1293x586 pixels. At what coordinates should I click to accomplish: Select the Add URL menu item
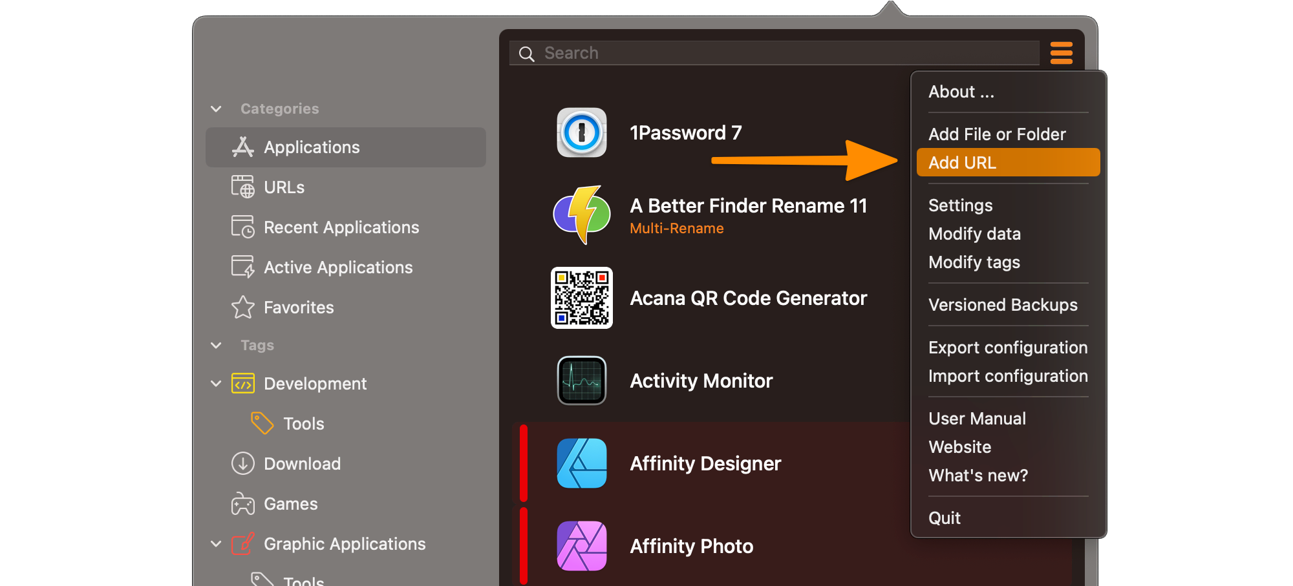point(1009,162)
